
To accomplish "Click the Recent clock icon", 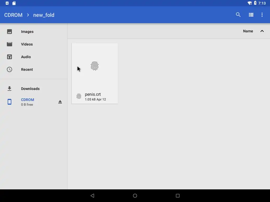I will click(x=9, y=69).
